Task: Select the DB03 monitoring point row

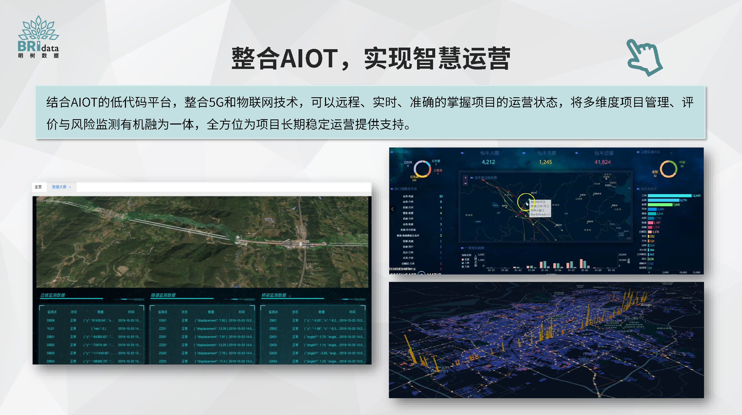Action: 91,353
